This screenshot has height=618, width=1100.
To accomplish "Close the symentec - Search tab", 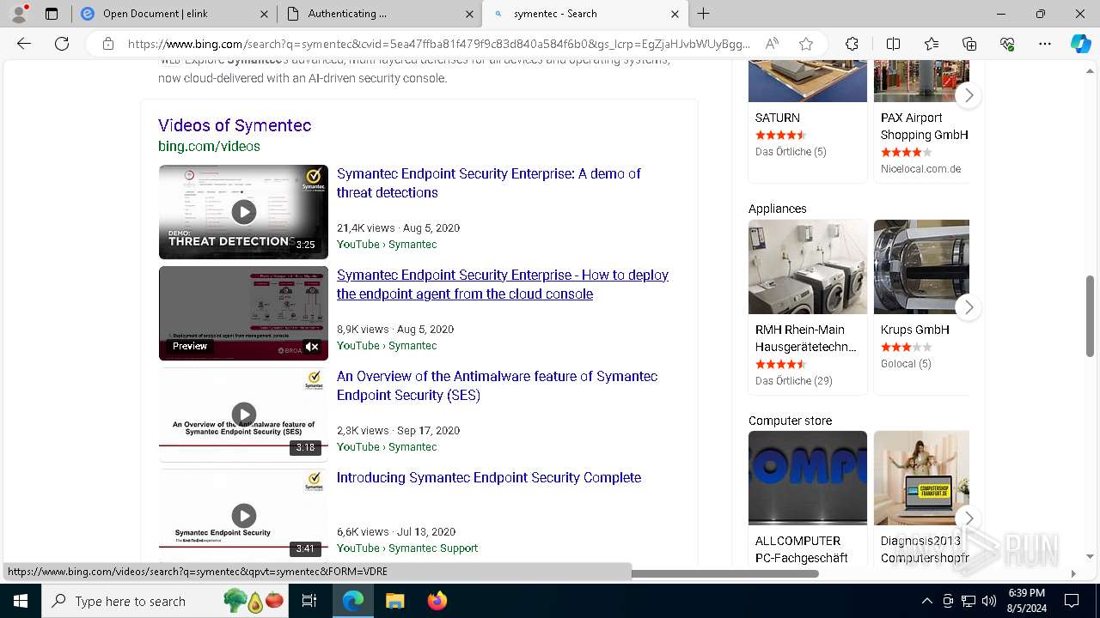I will click(x=675, y=14).
